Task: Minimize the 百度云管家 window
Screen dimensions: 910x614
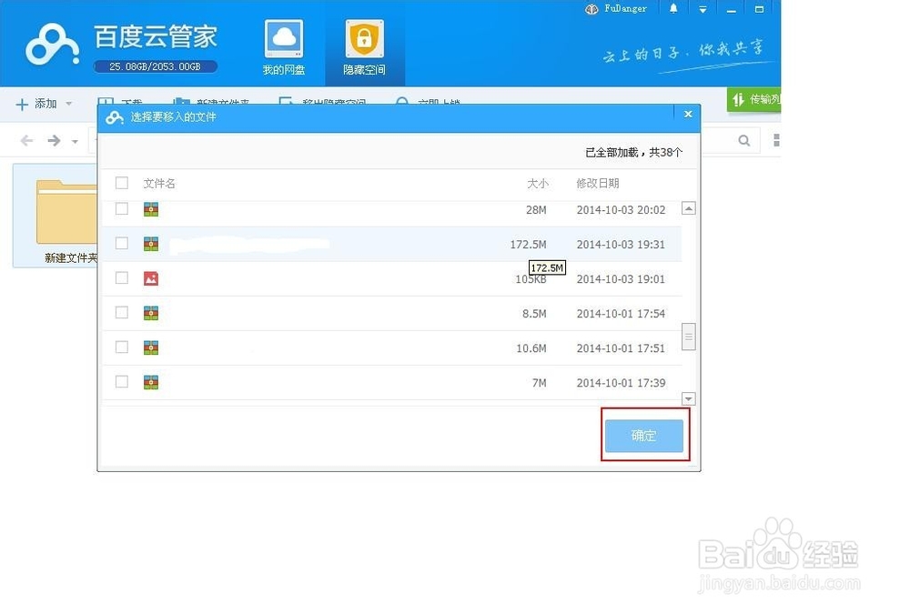Action: (732, 9)
